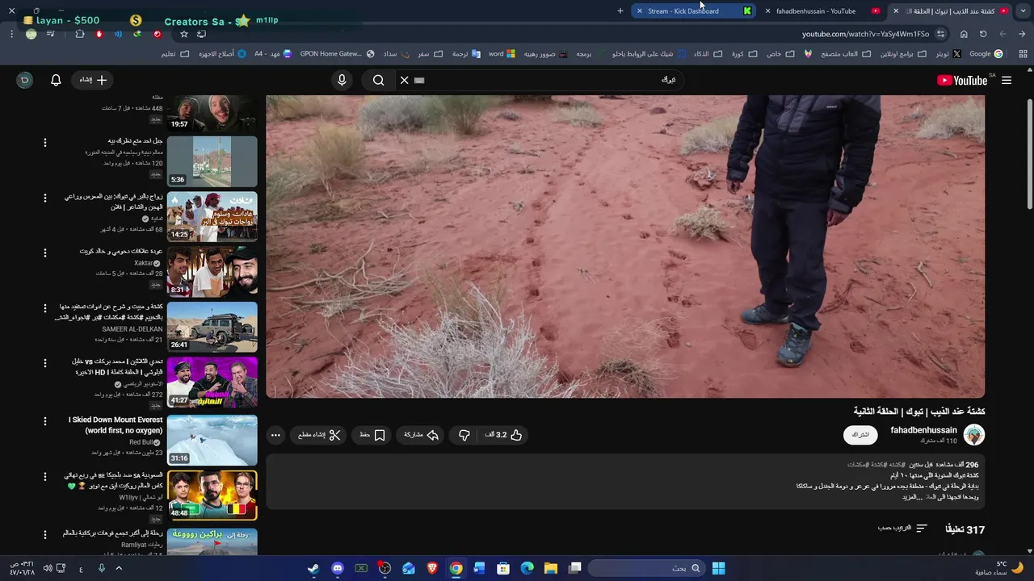The image size is (1034, 581).
Task: Open options menu for Mount Everest video
Action: pos(45,421)
